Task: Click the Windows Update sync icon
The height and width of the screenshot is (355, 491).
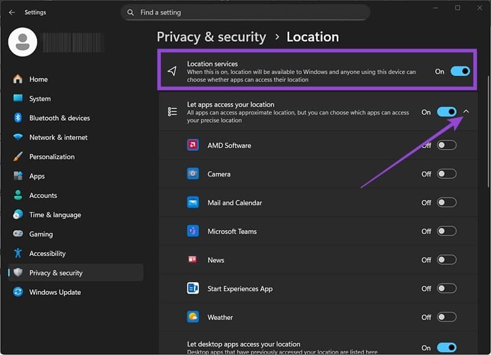Action: pos(18,292)
